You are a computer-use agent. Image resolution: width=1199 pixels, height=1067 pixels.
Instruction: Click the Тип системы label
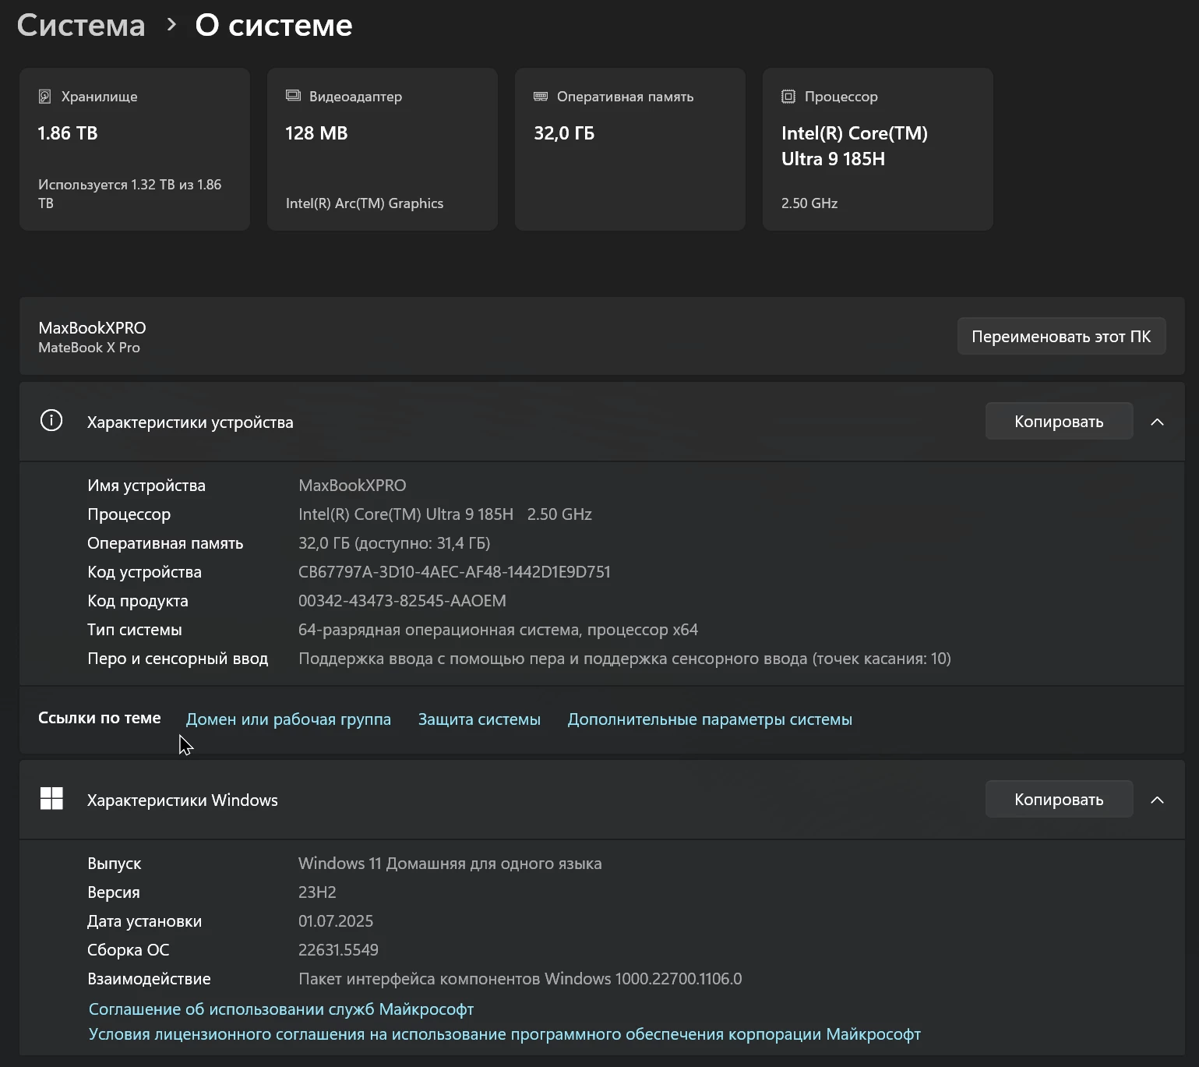click(135, 630)
